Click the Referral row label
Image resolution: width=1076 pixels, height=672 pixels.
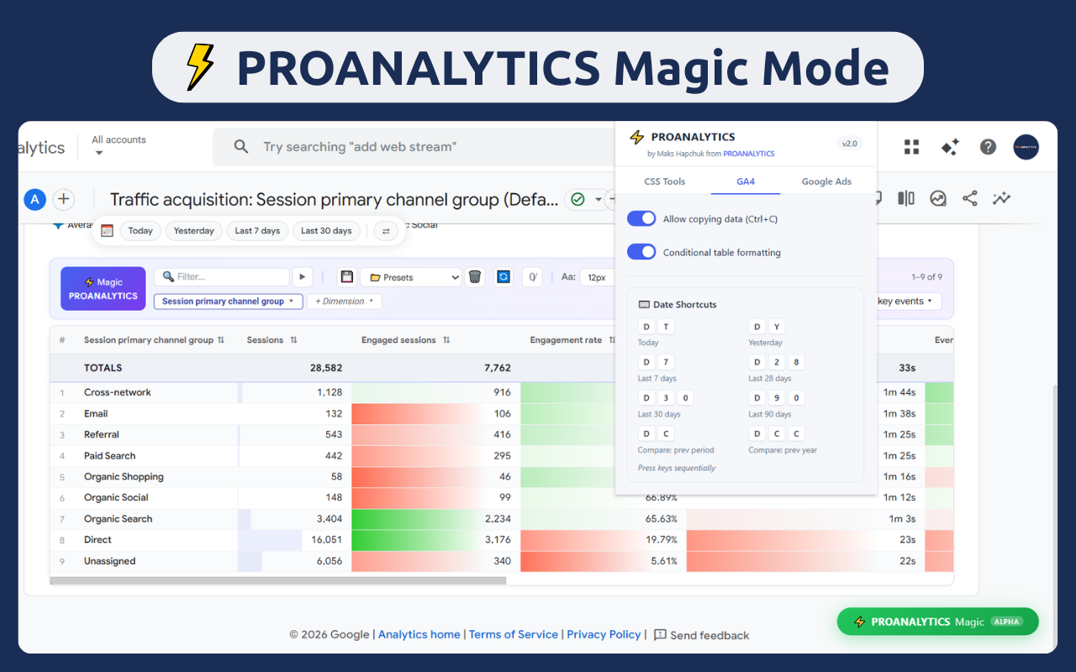[102, 434]
